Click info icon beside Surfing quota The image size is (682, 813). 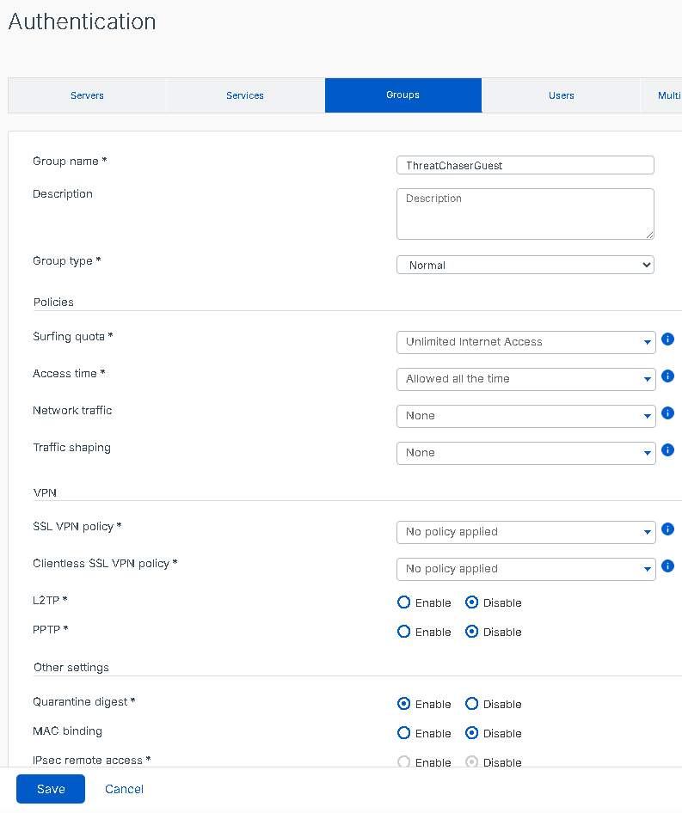tap(667, 340)
